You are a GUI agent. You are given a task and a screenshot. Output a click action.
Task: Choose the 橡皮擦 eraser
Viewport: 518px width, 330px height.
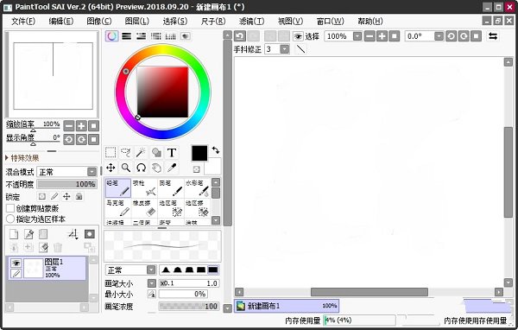144,207
